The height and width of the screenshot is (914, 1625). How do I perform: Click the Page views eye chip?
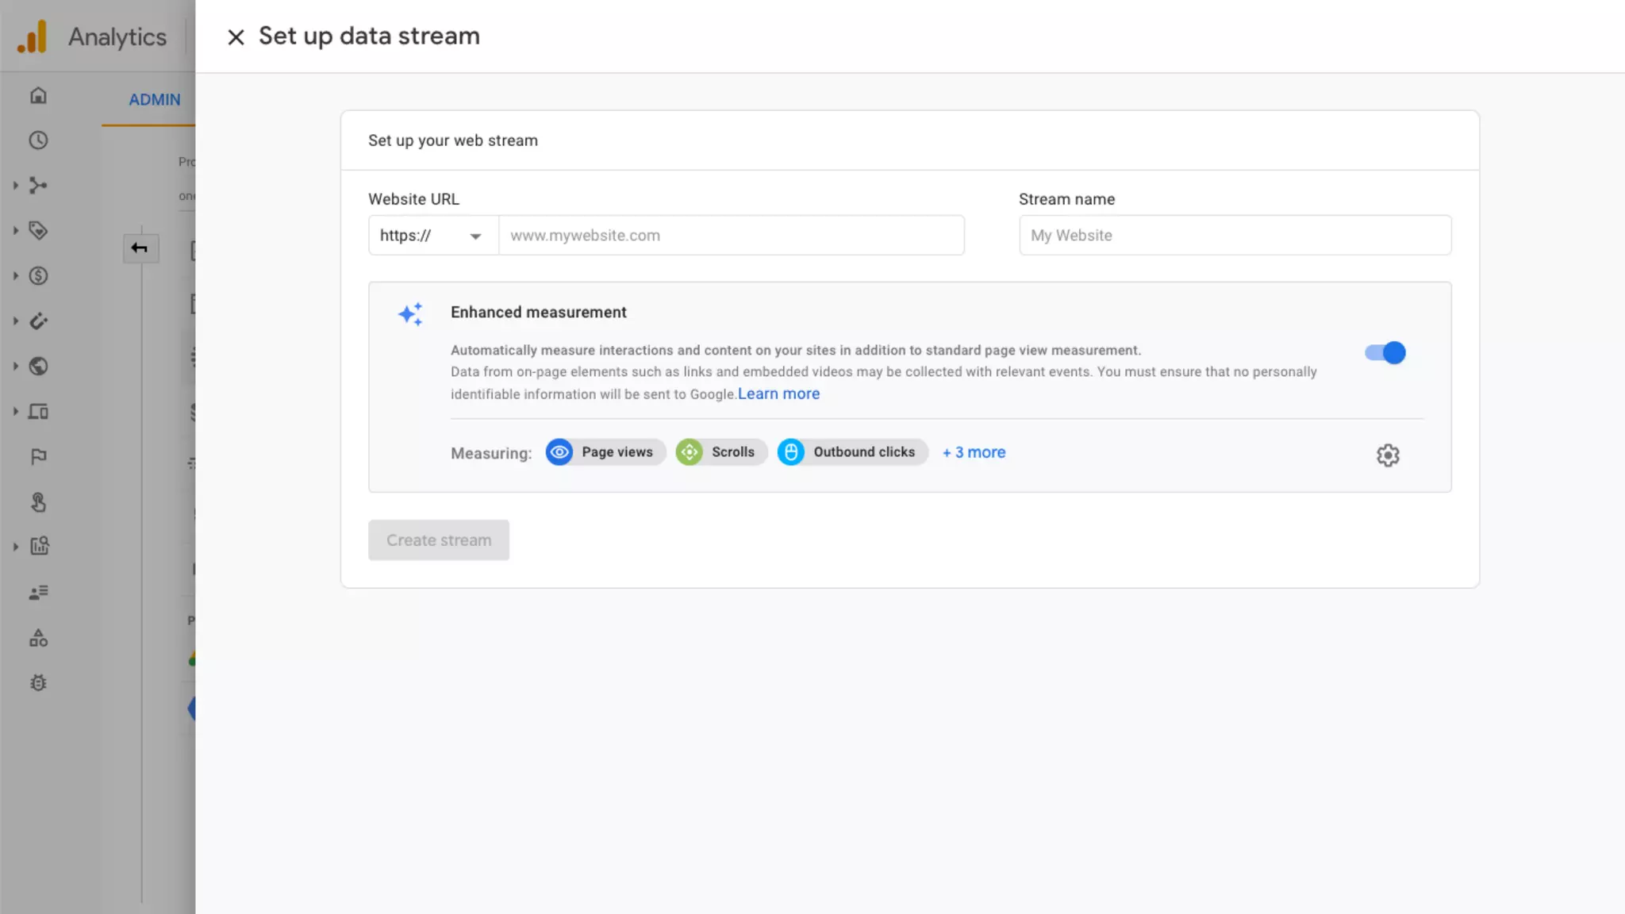tap(605, 452)
